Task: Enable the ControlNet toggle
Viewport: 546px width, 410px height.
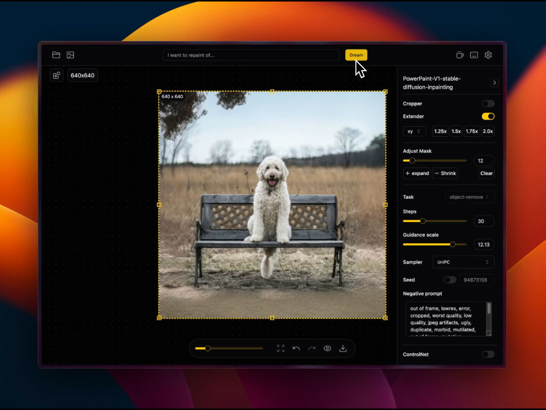Action: [x=488, y=354]
